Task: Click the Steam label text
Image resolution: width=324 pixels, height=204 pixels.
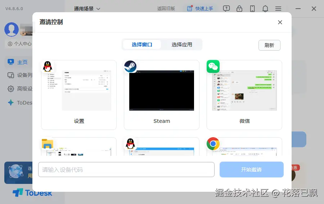Action: (162, 121)
